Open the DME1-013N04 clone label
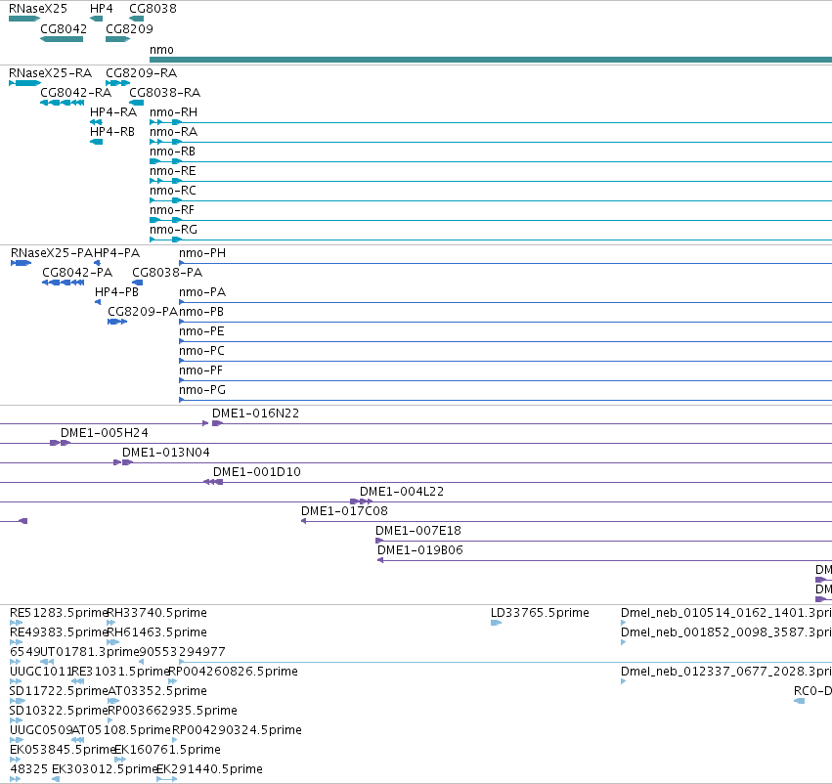Image resolution: width=832 pixels, height=784 pixels. click(x=166, y=453)
